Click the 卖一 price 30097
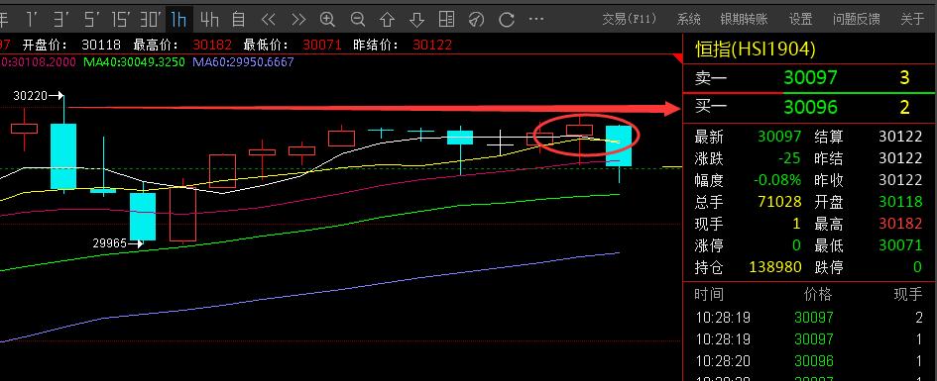The width and height of the screenshot is (937, 381). (x=810, y=77)
